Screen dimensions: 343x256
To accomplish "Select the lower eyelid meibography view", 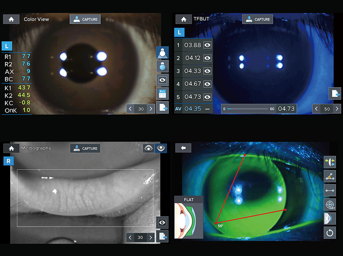I will point(161,148).
